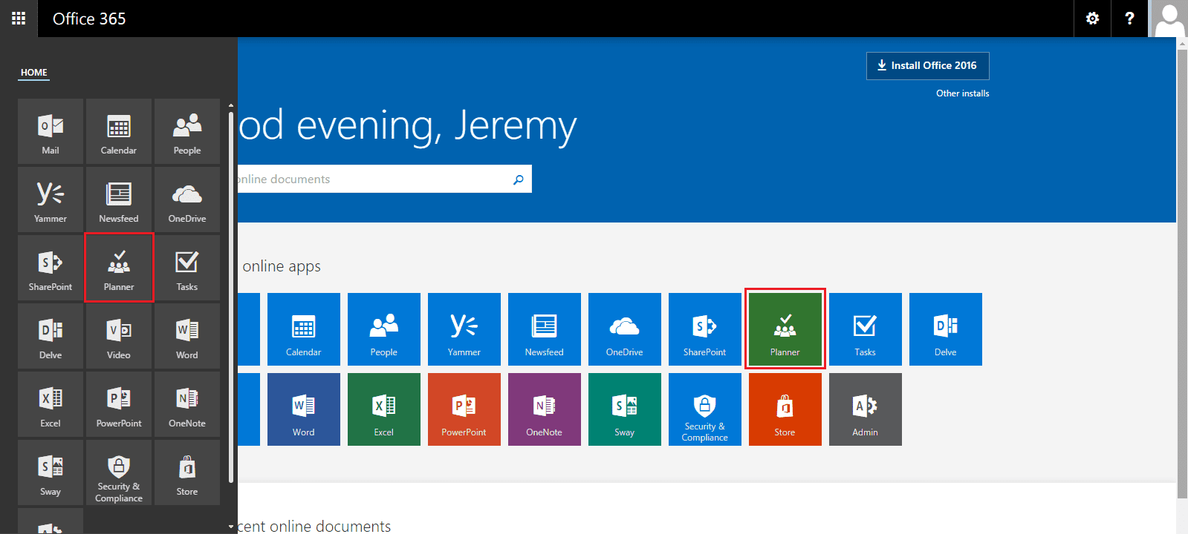Open Video tile in the launcher panel

pyautogui.click(x=119, y=336)
